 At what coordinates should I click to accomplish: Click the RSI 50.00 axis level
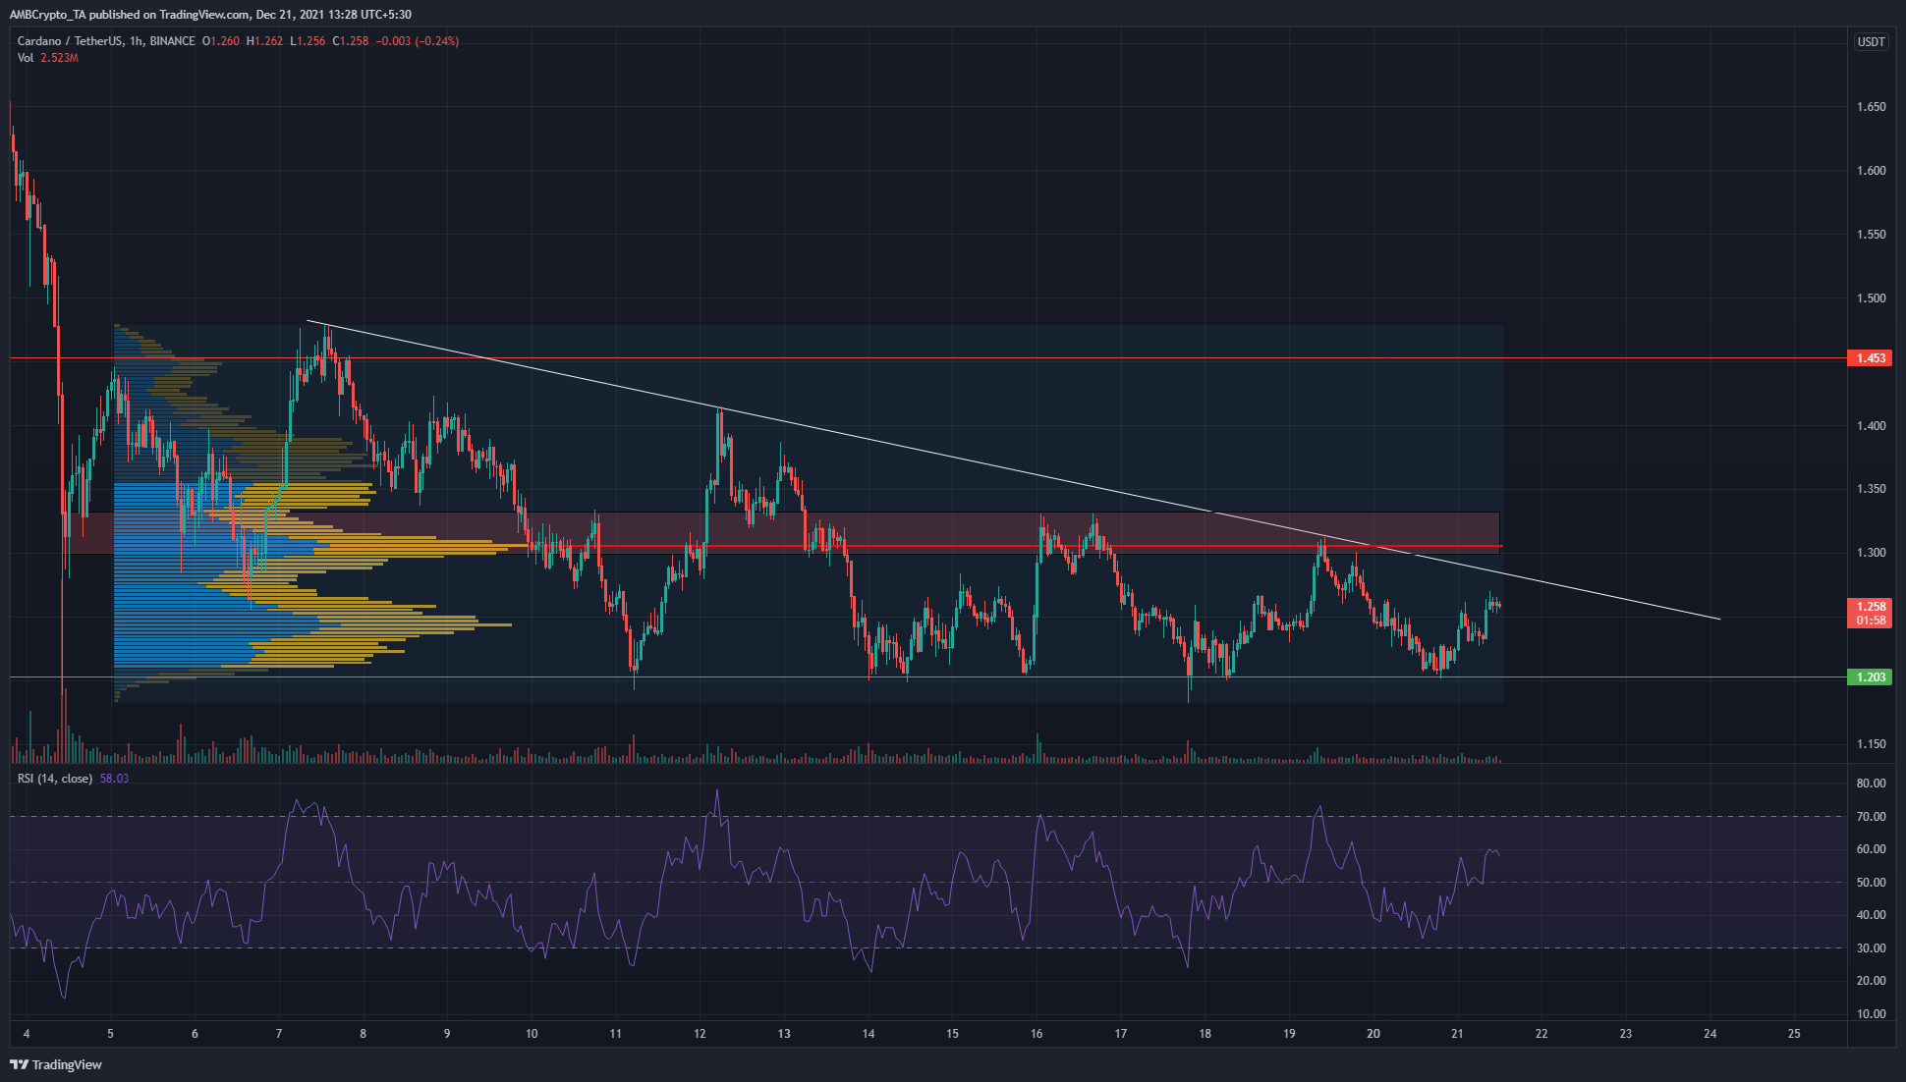point(1871,883)
